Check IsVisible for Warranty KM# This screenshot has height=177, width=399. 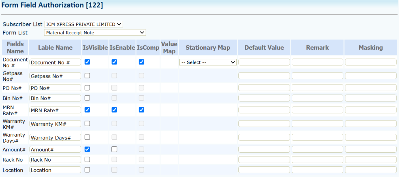pyautogui.click(x=87, y=124)
